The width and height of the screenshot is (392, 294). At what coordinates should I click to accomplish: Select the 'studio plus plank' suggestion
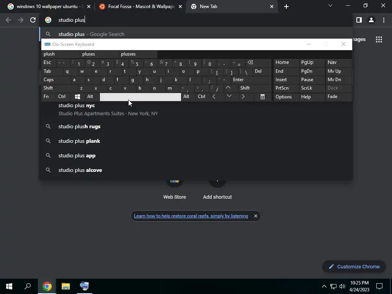196,141
